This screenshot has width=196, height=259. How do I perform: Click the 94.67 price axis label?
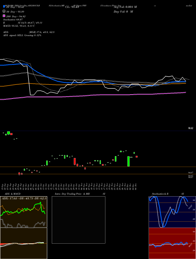191,173
